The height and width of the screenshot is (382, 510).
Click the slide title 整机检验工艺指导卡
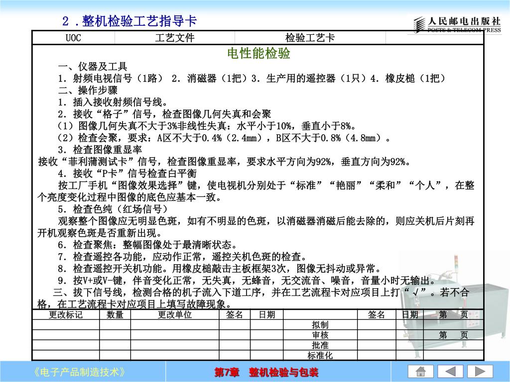129,21
